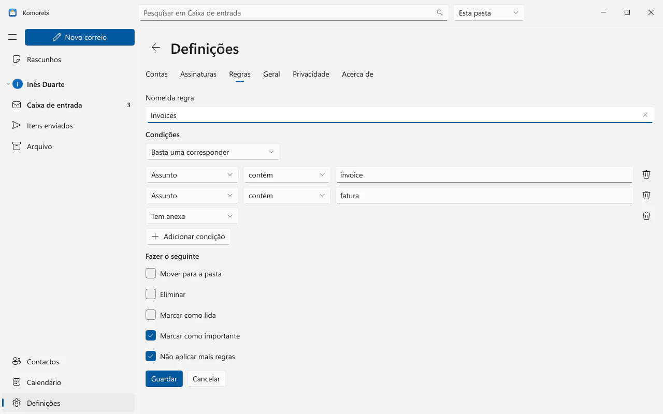Open the 'Tem anexo' condition dropdown
The image size is (663, 414).
[192, 216]
